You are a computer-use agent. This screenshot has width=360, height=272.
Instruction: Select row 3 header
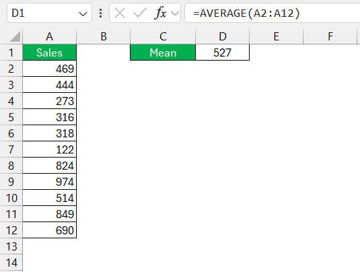click(x=11, y=85)
